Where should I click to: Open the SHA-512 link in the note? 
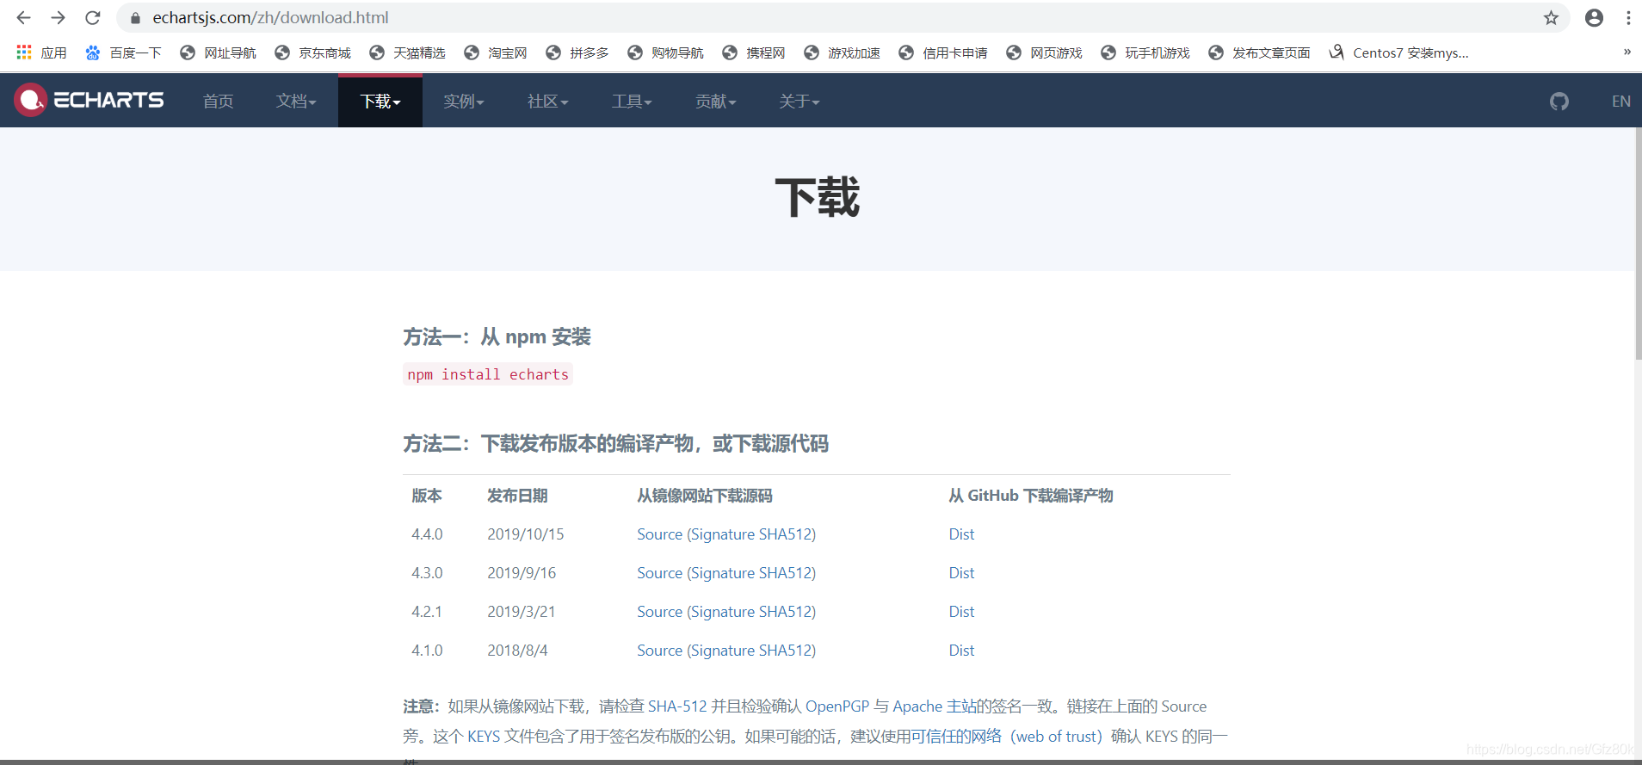click(677, 706)
